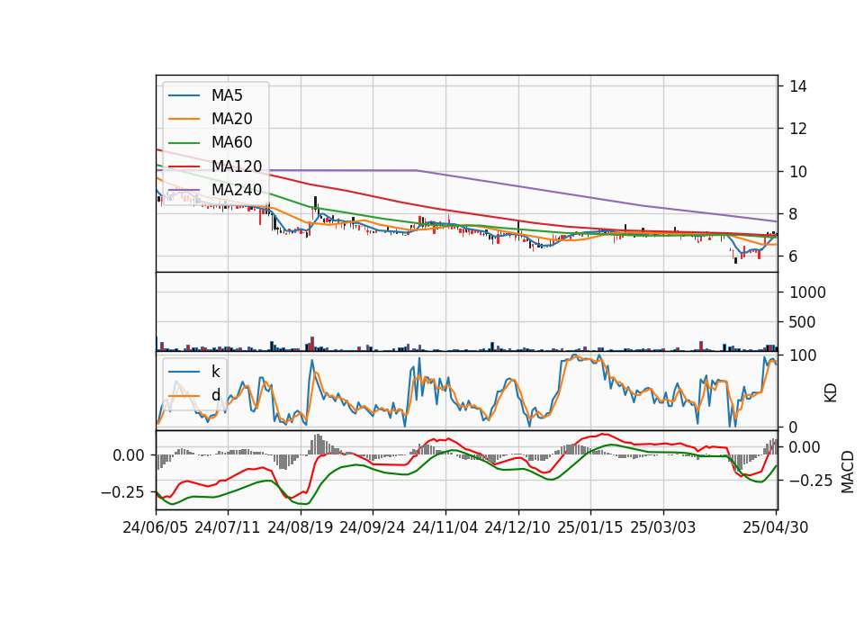Click the KD axis value 100

point(803,355)
